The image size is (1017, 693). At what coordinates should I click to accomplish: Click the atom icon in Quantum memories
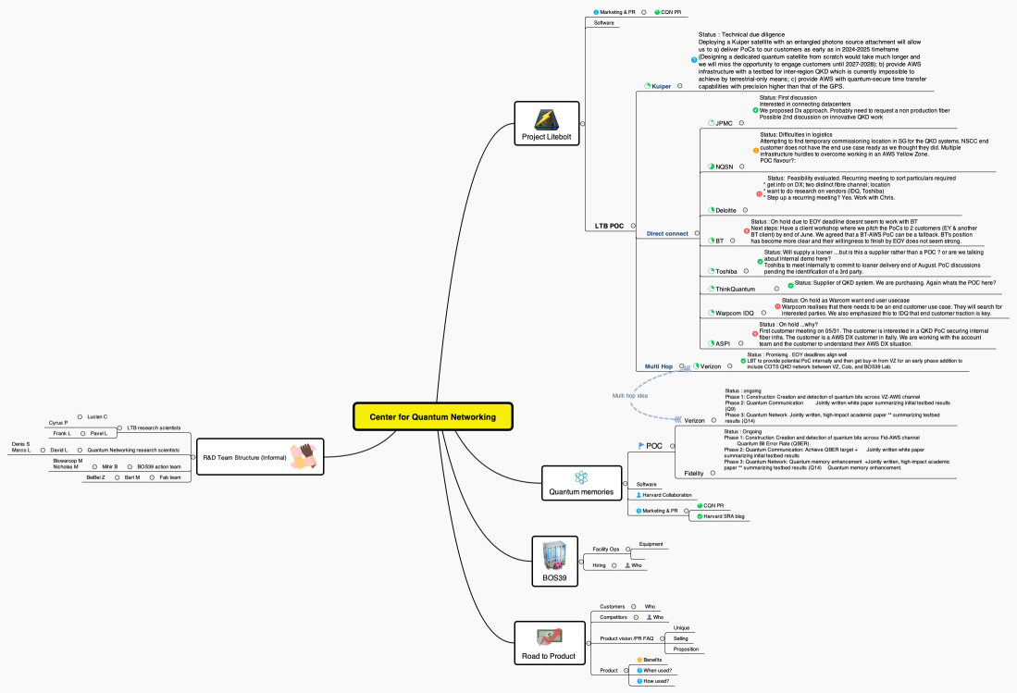click(x=580, y=477)
